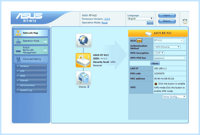The height and width of the screenshot is (135, 200).
Task: Open the Clients computer icon
Action: 84,78
